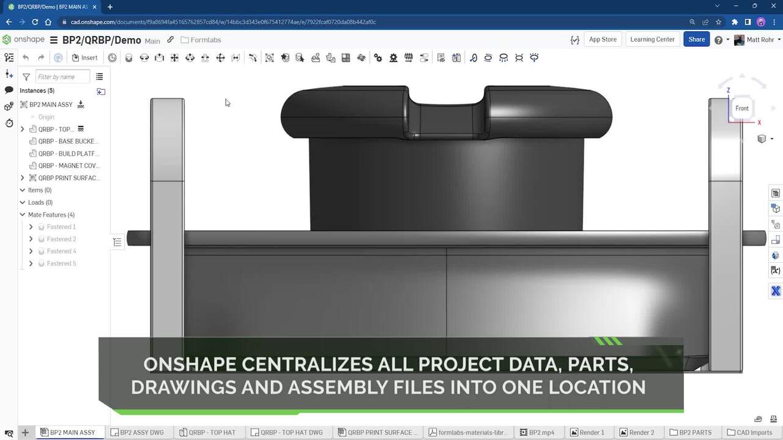The height and width of the screenshot is (440, 783).
Task: Select the Origin tree item
Action: [46, 117]
